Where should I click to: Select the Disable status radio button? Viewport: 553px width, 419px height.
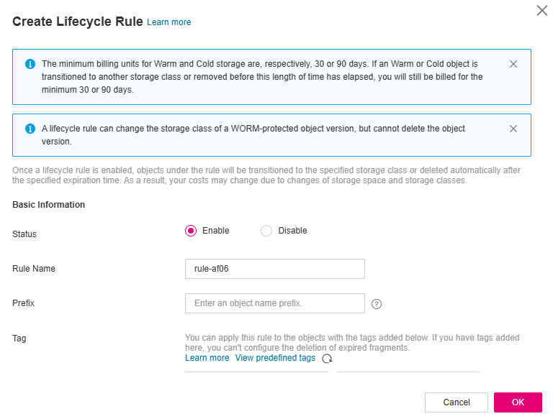click(266, 231)
